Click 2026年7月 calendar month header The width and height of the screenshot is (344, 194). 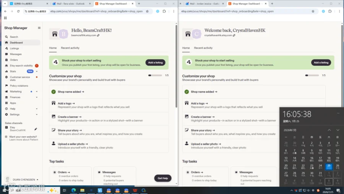290,130
